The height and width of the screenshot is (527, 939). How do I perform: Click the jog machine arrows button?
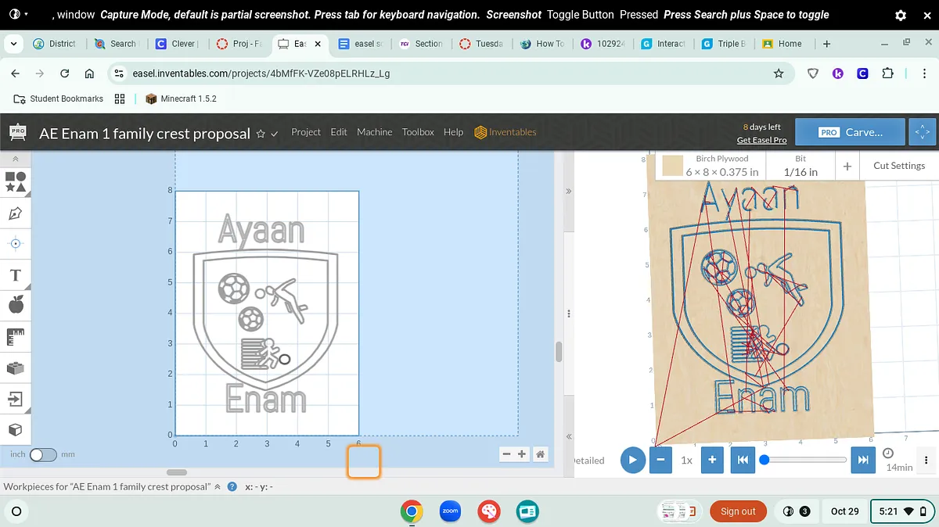(923, 133)
